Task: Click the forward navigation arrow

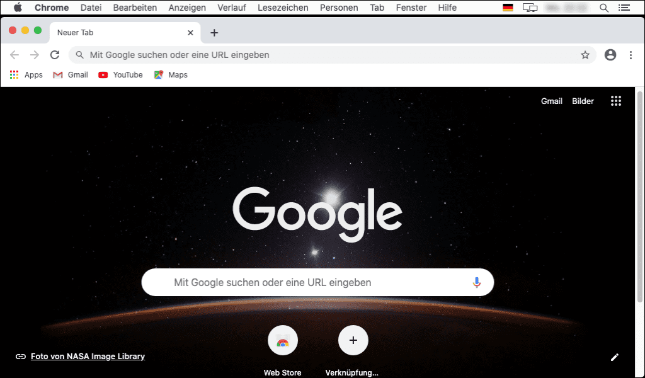Action: click(35, 55)
